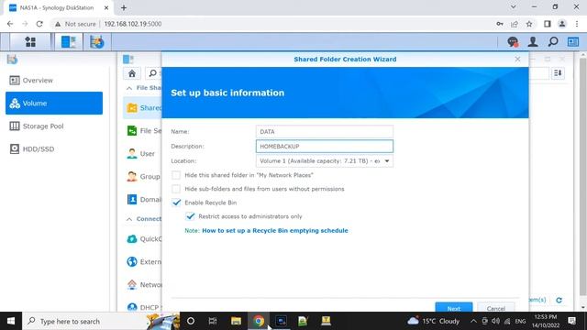Close the Shared Folder Creation Wizard
This screenshot has width=587, height=330.
coord(517,59)
